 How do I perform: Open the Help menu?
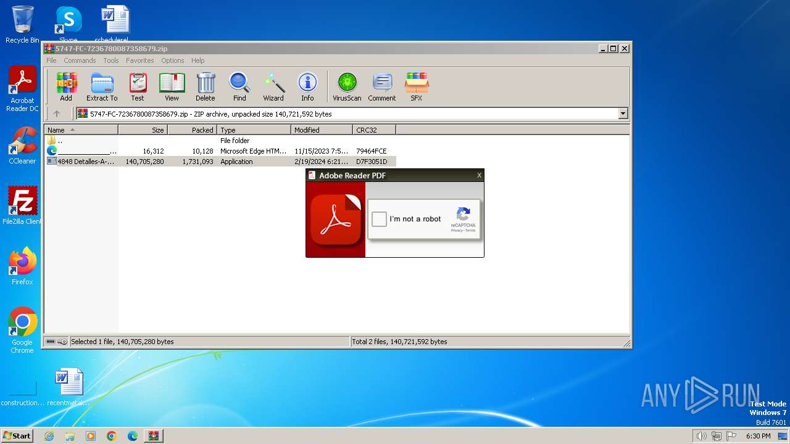[197, 60]
